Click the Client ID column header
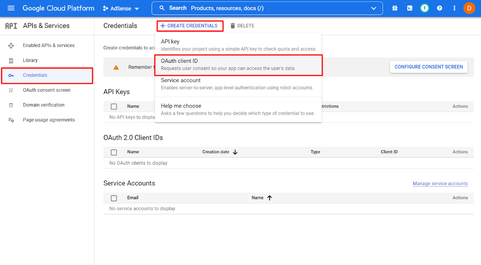The height and width of the screenshot is (265, 481). point(389,152)
